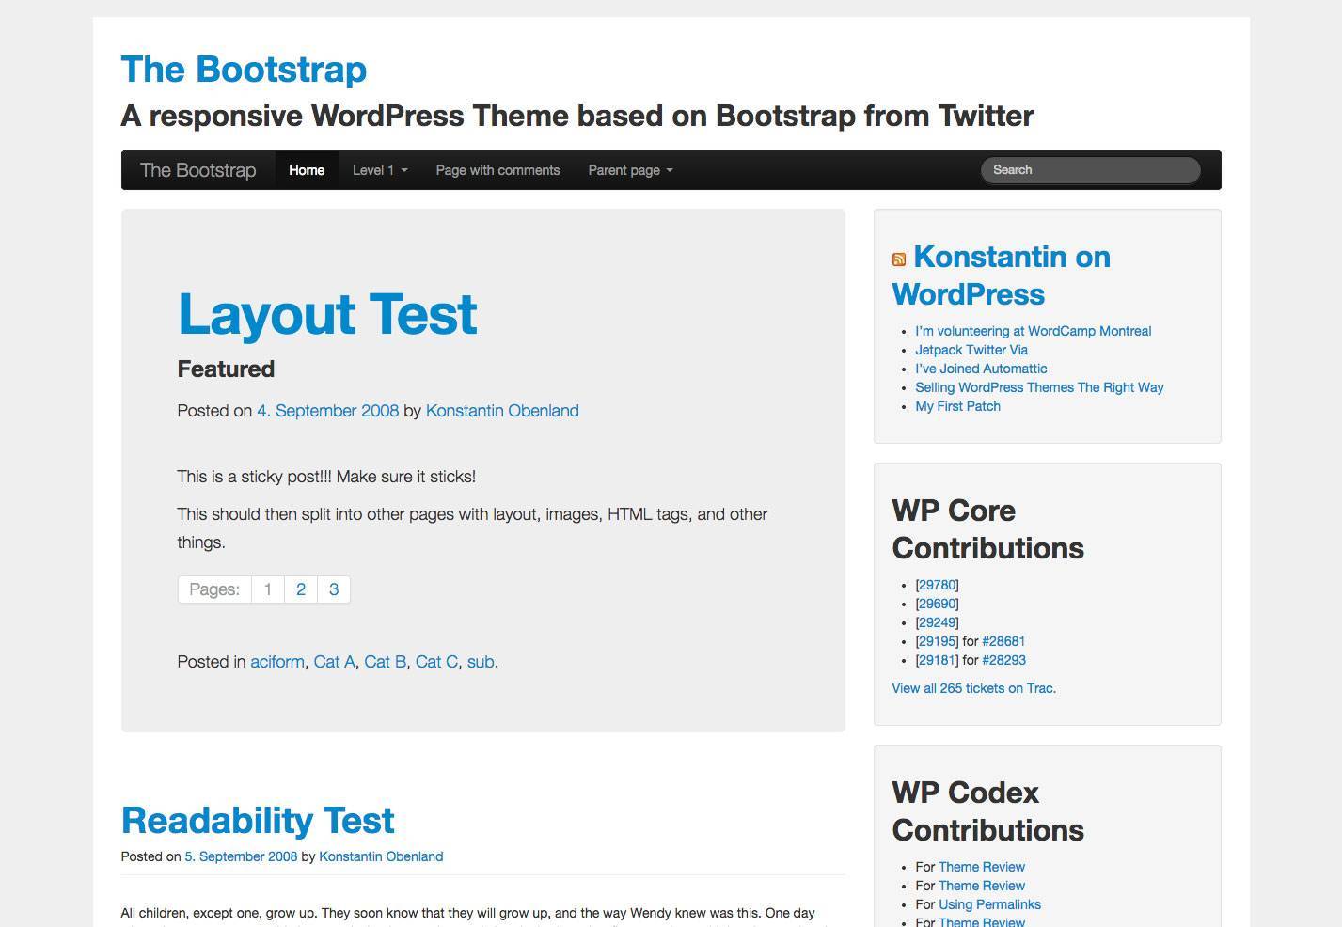
Task: Open Selling WordPress Themes The Right Way
Action: [x=1039, y=387]
